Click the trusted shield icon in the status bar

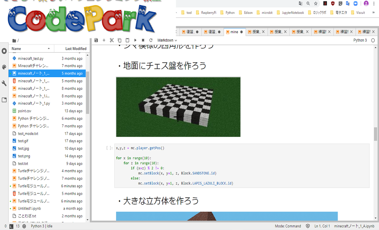pyautogui.click(x=308, y=226)
